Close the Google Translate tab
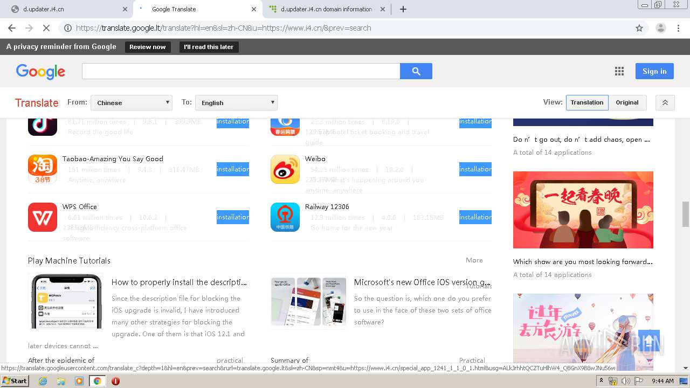The height and width of the screenshot is (388, 690). tap(254, 9)
